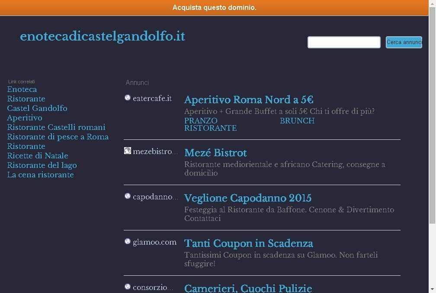Click the Festeggia al Ristorante da Baffone description
This screenshot has height=293, width=436.
pyautogui.click(x=289, y=214)
